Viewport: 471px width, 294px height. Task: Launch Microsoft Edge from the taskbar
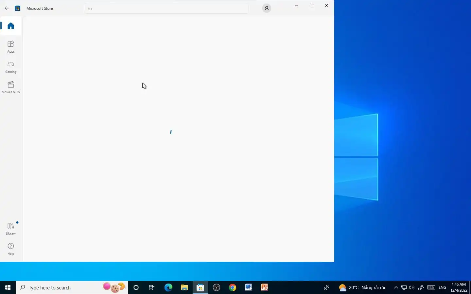[168, 287]
